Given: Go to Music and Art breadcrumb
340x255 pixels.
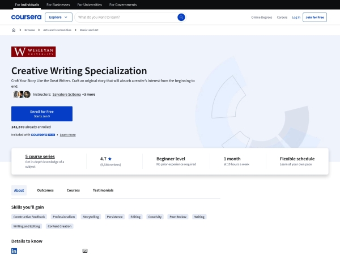Looking at the screenshot, I should (89, 30).
